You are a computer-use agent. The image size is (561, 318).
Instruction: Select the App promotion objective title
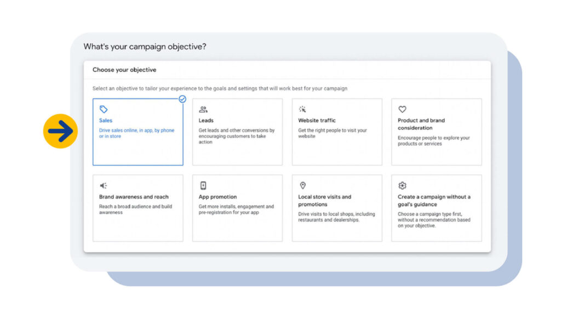coord(217,197)
